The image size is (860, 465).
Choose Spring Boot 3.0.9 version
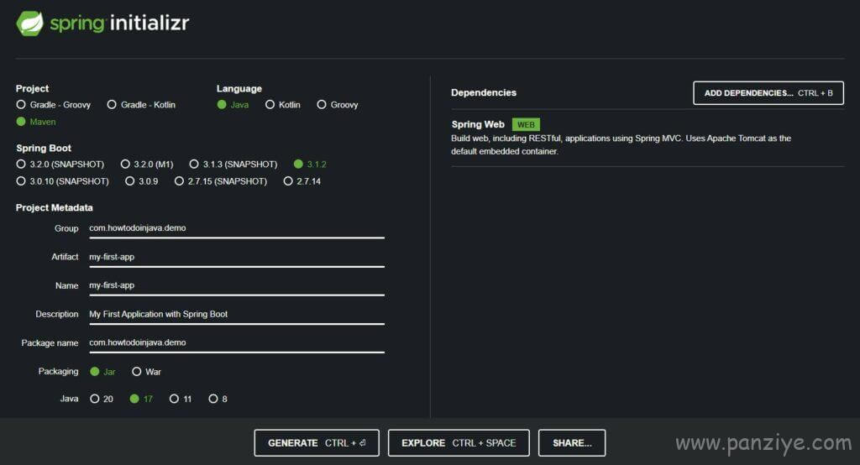click(x=141, y=181)
